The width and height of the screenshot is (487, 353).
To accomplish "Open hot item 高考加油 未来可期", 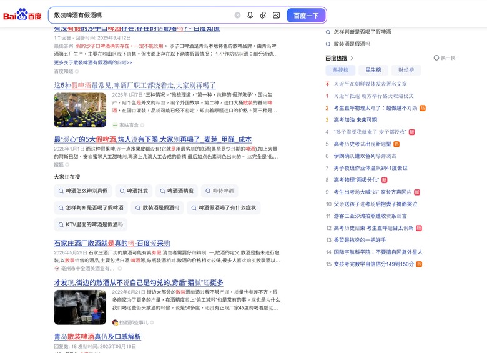I will [355, 120].
